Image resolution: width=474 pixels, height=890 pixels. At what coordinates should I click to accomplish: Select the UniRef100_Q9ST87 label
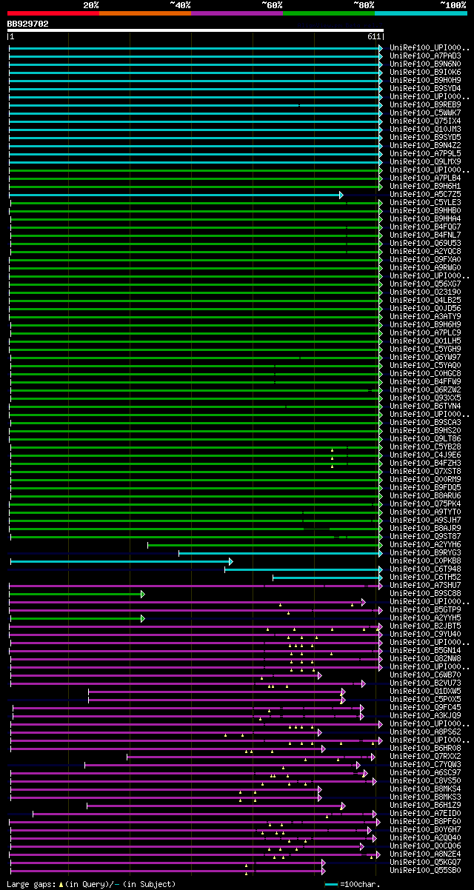click(426, 536)
